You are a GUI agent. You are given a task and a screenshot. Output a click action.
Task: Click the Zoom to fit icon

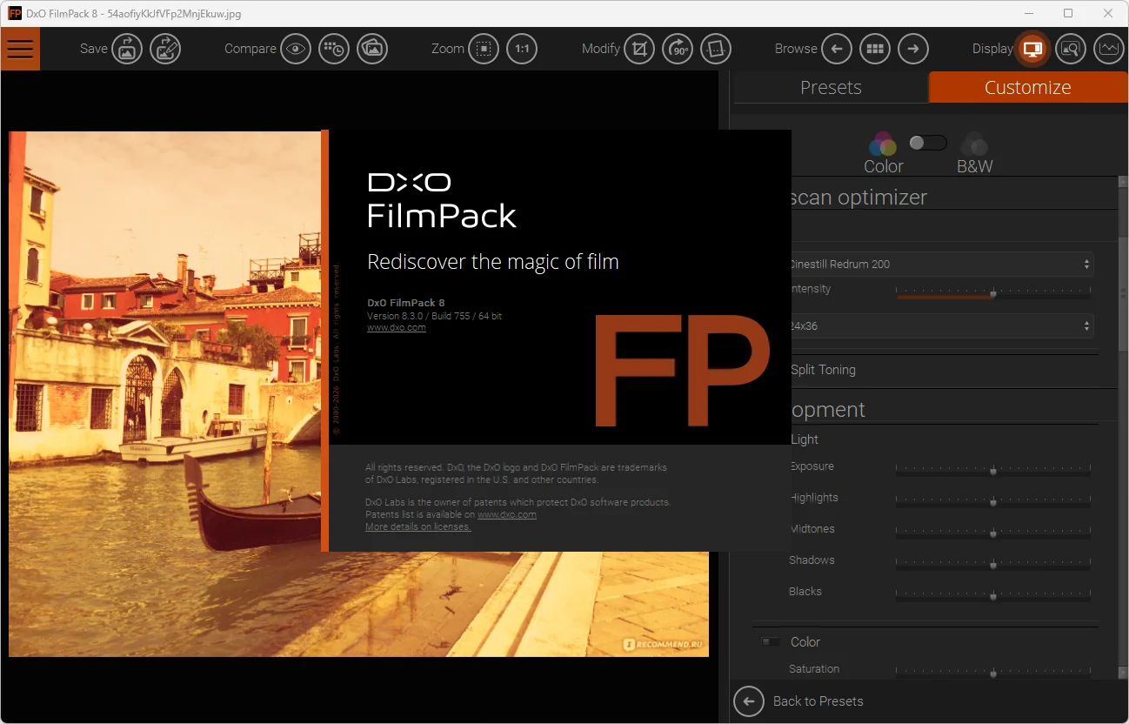point(484,49)
